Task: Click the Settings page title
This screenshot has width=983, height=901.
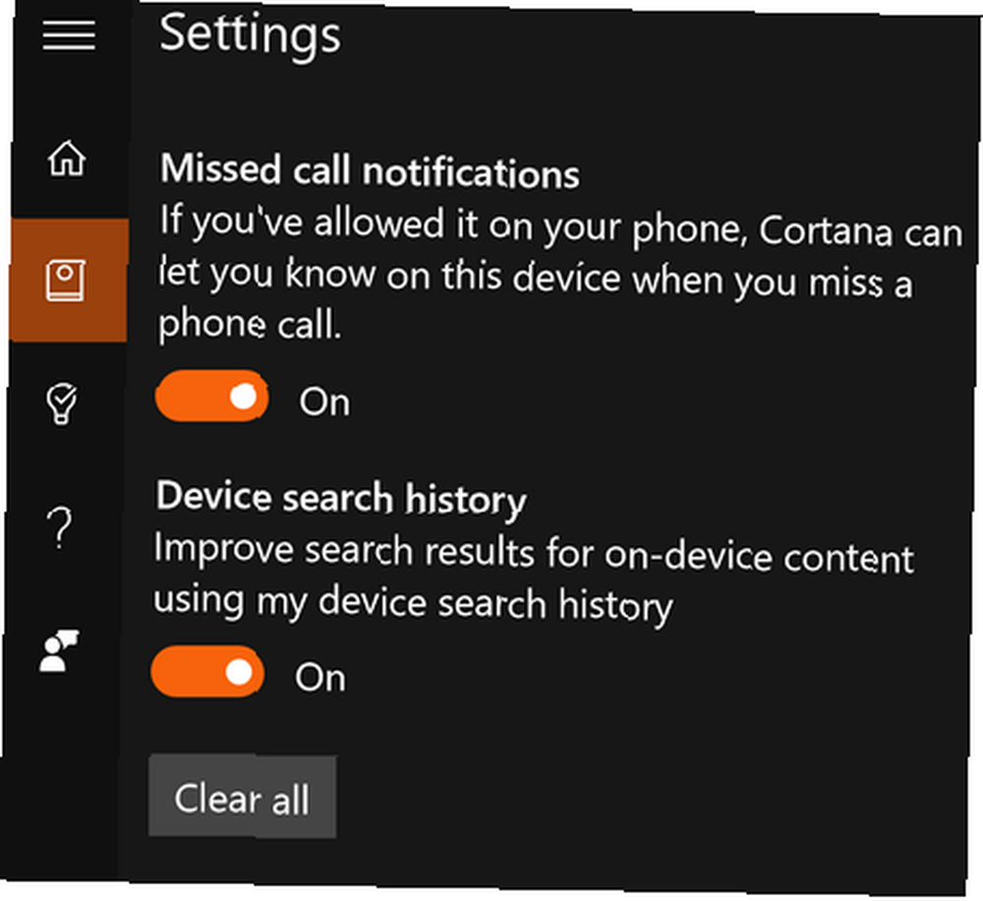Action: coord(250,35)
